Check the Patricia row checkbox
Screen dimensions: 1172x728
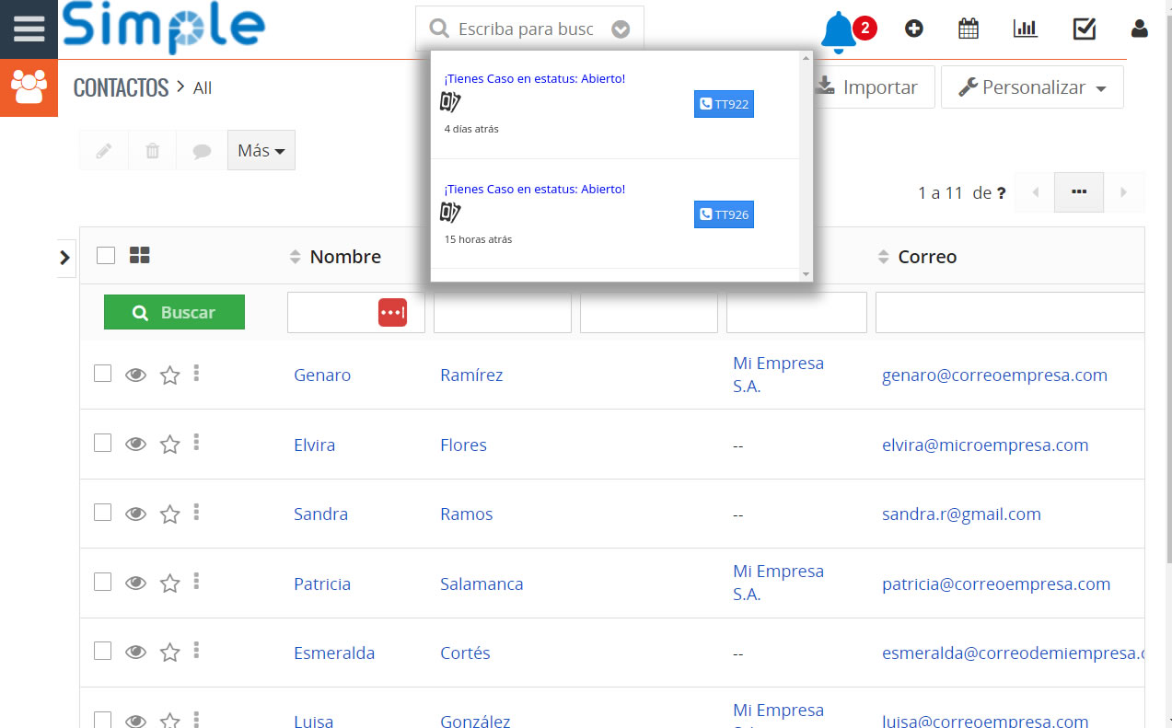tap(103, 582)
